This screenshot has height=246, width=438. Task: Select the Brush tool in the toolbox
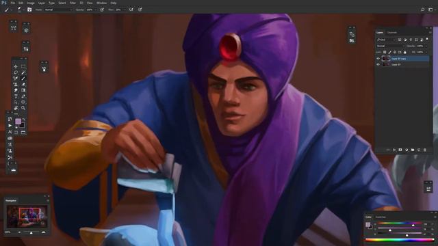click(x=23, y=79)
